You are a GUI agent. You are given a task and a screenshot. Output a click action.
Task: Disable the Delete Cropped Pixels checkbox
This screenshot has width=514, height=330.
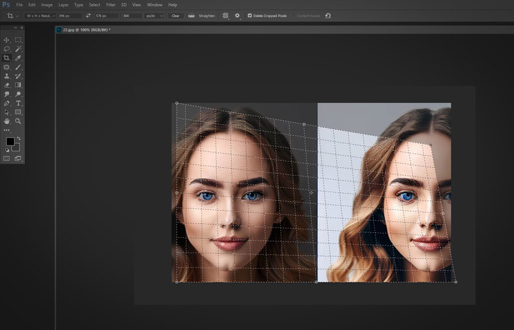point(251,16)
